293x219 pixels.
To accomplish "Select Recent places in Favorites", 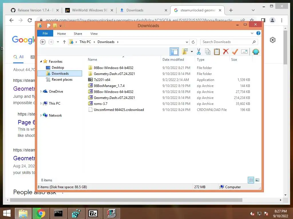I will click(x=62, y=80).
